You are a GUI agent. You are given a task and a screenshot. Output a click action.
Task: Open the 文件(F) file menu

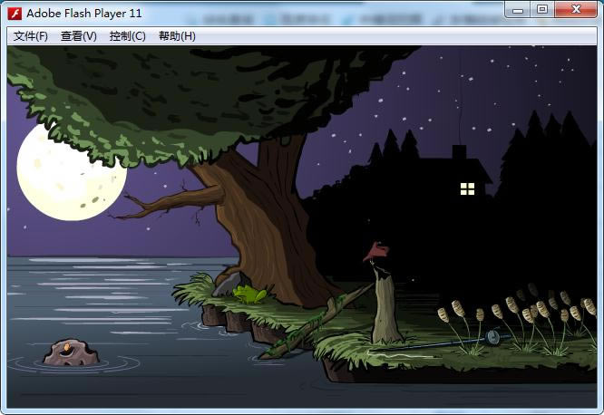[x=31, y=36]
